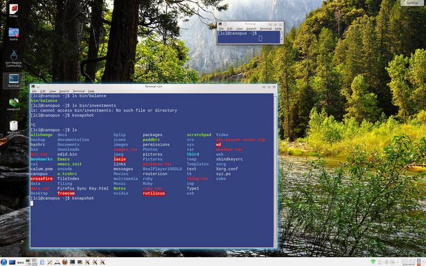Screen dimensions: 426x266
Task: Click 'scratchpad' in the listing
Action: pyautogui.click(x=199, y=135)
